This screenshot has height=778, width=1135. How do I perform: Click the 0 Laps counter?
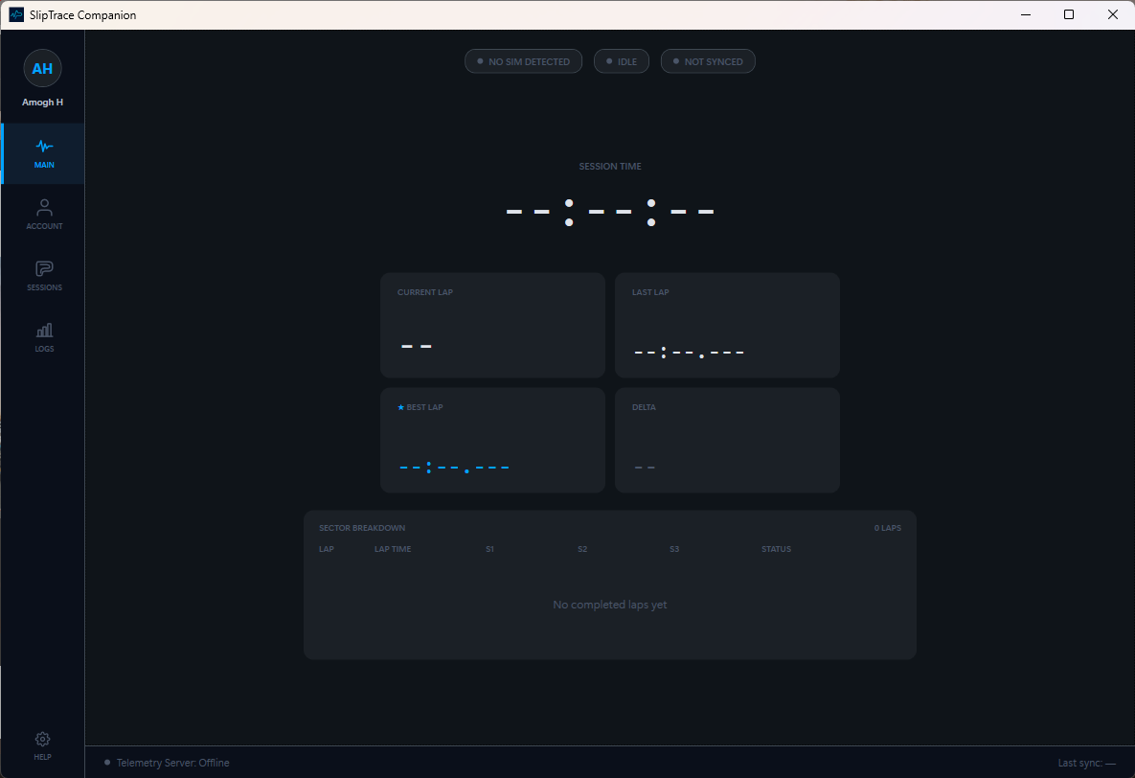(x=888, y=528)
